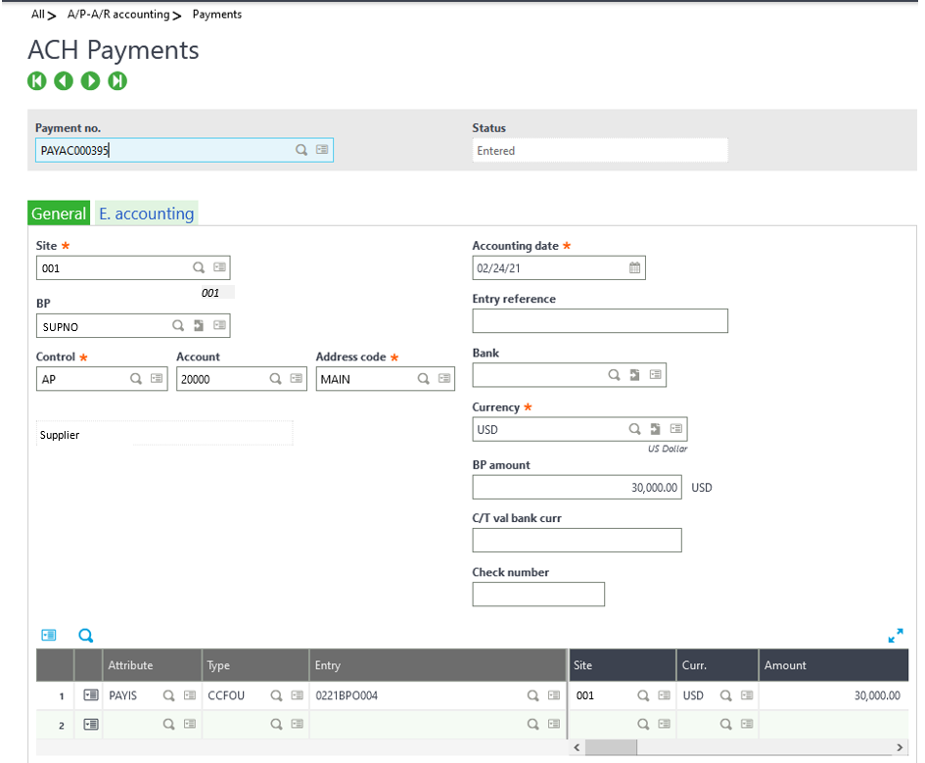Navigate to A/P-A/R accounting breadcrumb
Image resolution: width=925 pixels, height=763 pixels.
[x=117, y=15]
